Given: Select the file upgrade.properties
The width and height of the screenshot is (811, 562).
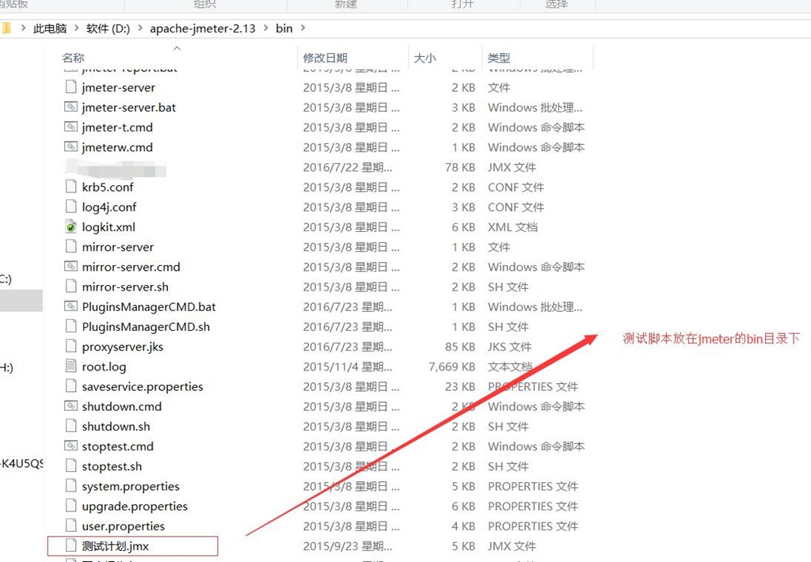Looking at the screenshot, I should click(x=135, y=506).
